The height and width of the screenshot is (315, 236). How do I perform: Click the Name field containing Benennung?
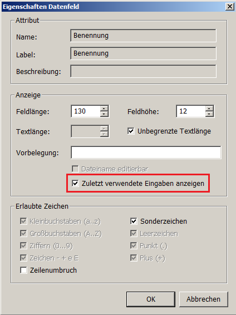pyautogui.click(x=144, y=36)
